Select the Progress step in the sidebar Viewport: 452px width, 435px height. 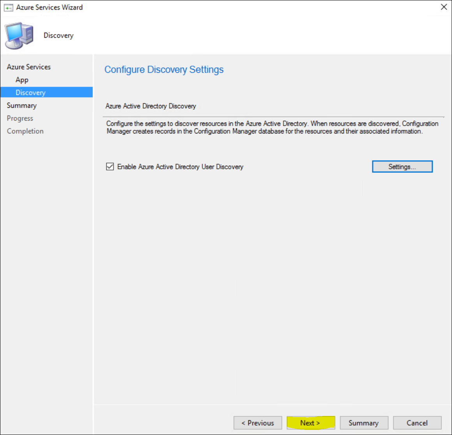(x=20, y=118)
